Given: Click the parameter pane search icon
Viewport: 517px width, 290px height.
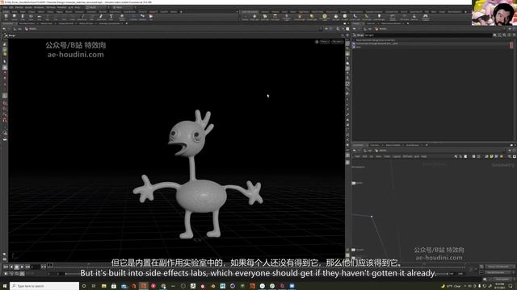Looking at the screenshot, I should [x=504, y=35].
